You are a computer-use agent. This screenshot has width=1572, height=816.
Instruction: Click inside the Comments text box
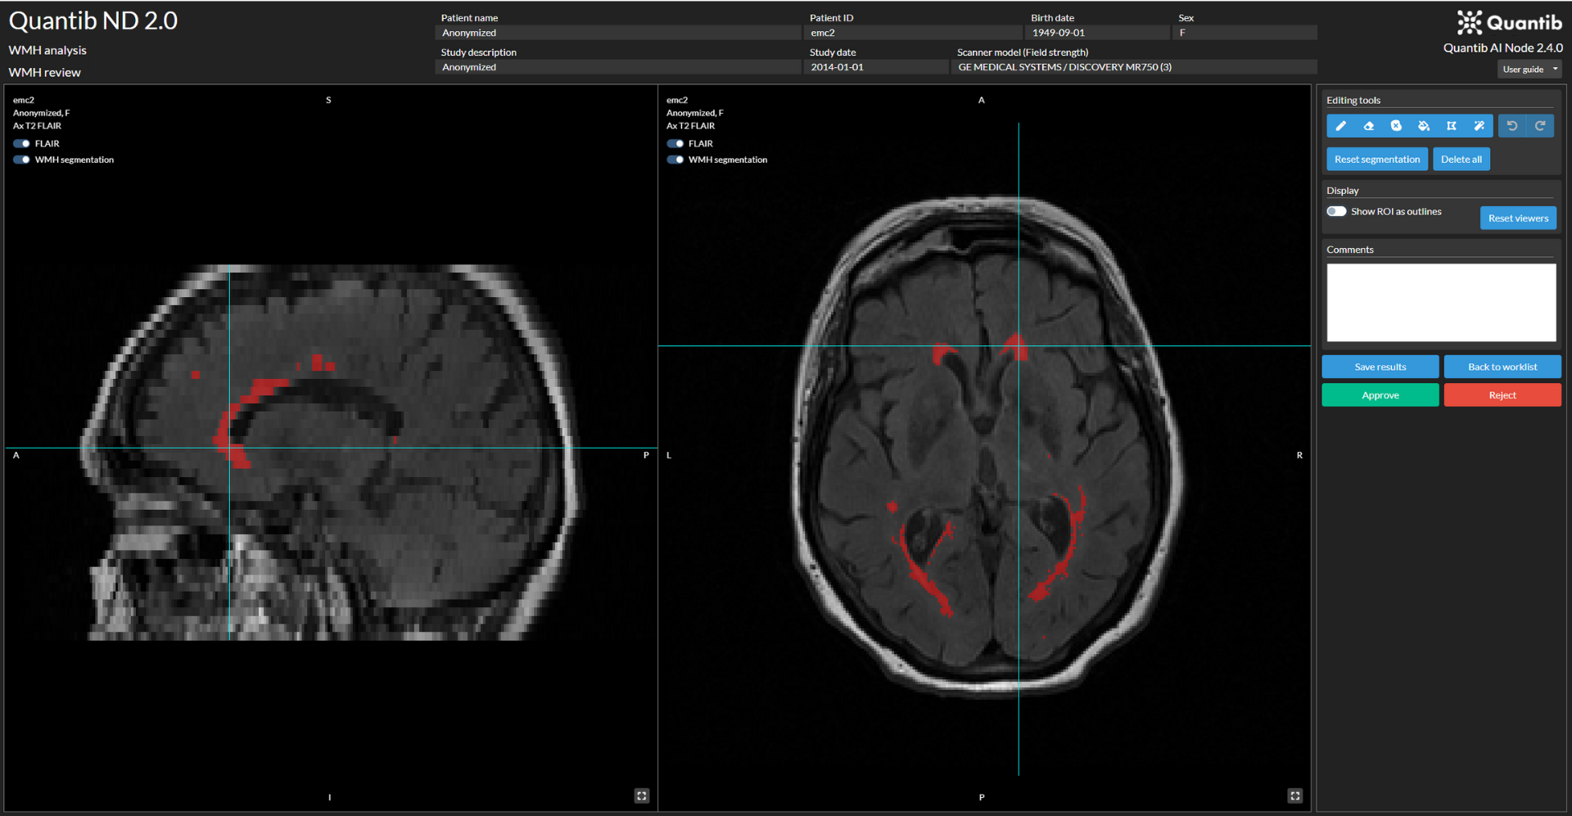point(1440,301)
